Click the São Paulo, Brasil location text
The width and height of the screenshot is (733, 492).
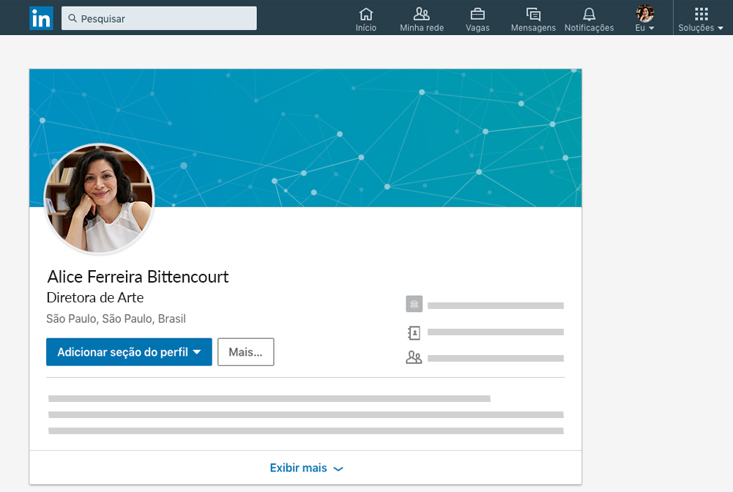116,319
